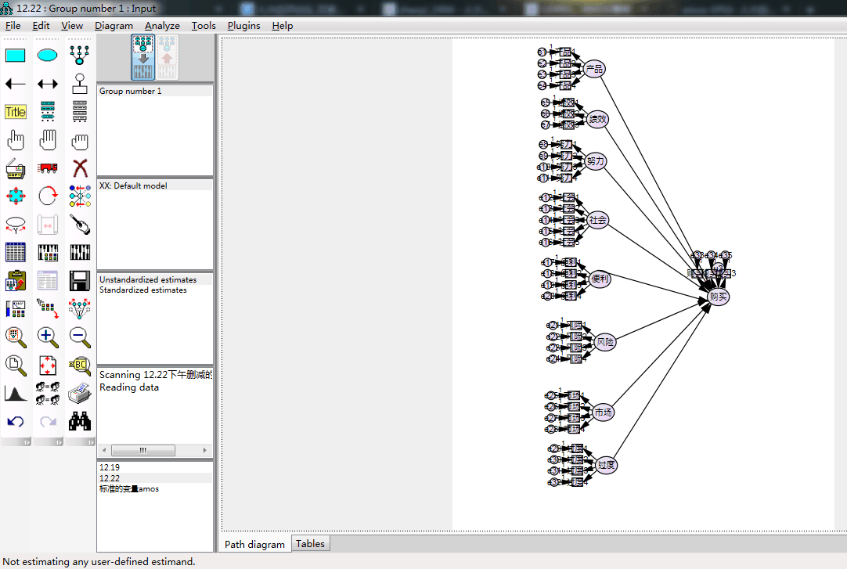Image resolution: width=847 pixels, height=569 pixels.
Task: Click the scroll right arrow in log panel
Action: (205, 450)
